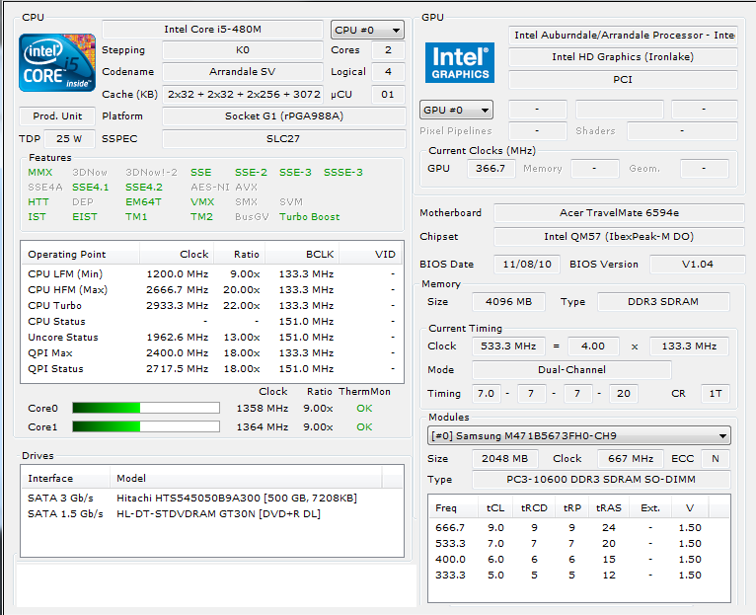Click the BCLK column header
The image size is (756, 615).
coord(302,255)
